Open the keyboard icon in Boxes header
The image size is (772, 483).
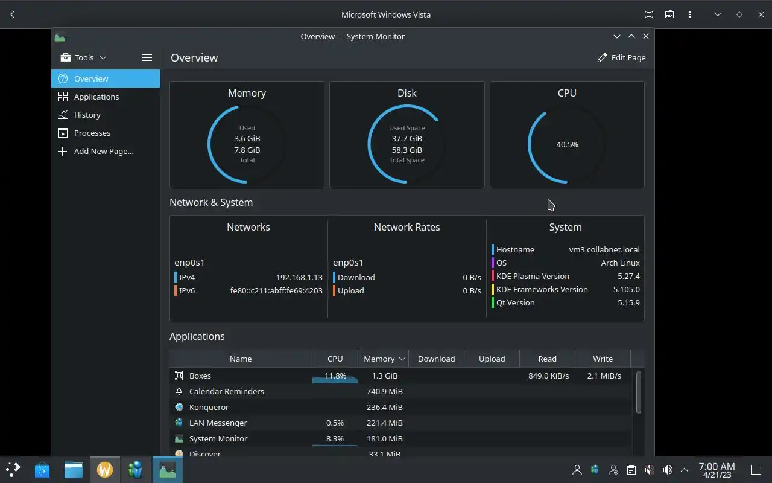click(669, 14)
